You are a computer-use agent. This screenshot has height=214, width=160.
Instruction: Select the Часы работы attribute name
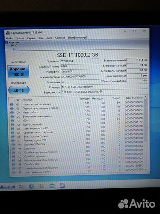coord(30,113)
